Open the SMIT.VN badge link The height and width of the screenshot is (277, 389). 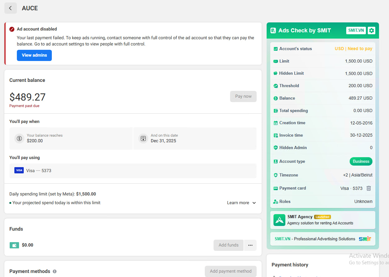pyautogui.click(x=356, y=31)
